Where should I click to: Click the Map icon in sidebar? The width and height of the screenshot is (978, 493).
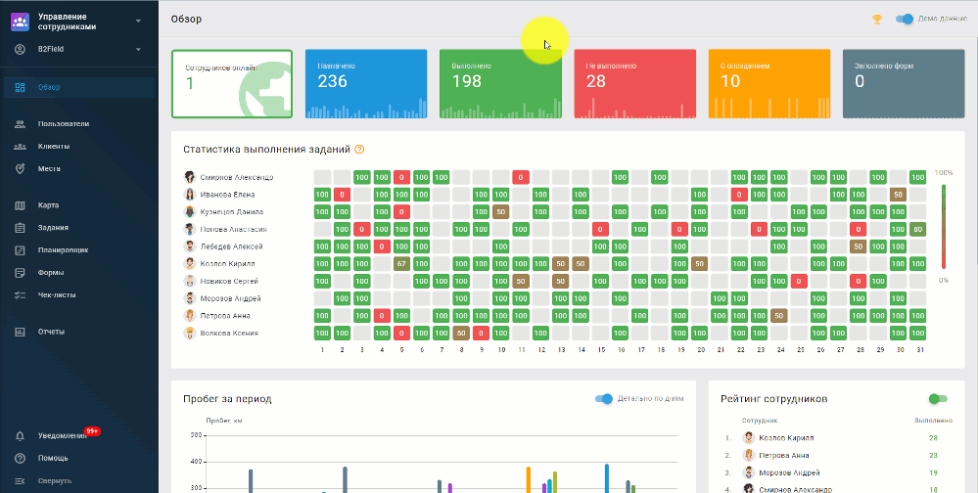tap(20, 205)
